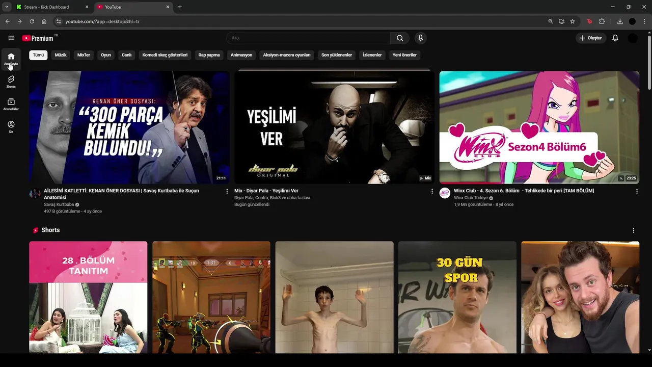Image resolution: width=652 pixels, height=367 pixels.
Task: Open Winx Club 4. Sezon 6. Bölüm title
Action: 524,191
